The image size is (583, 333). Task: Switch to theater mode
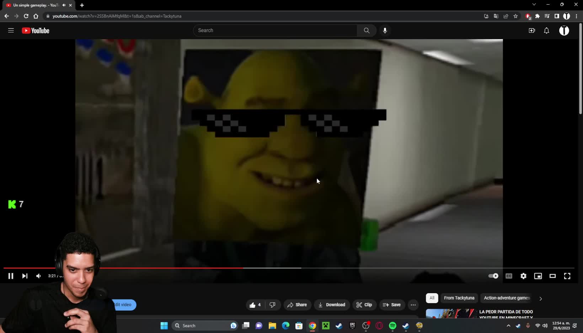click(552, 276)
